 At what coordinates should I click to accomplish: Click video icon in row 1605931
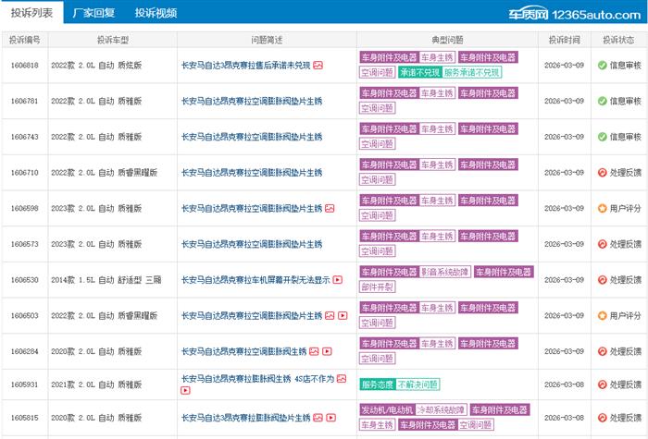tap(185, 391)
